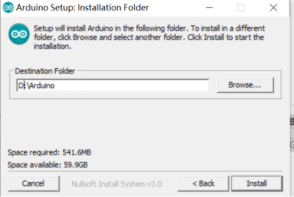Screen dimensions: 294x197
Task: Close the Arduino Setup dialog
Action: [273, 8]
